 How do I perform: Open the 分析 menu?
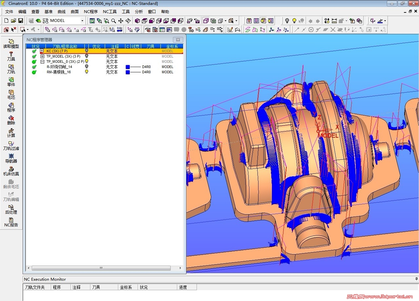click(x=139, y=12)
